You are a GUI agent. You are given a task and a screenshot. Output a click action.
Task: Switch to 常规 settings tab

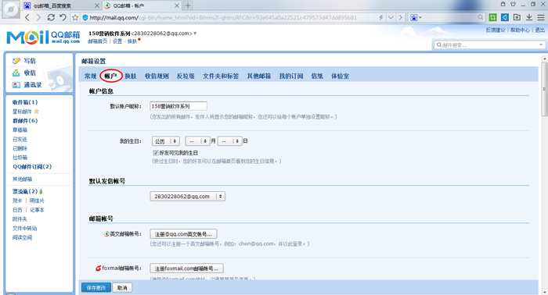click(91, 76)
